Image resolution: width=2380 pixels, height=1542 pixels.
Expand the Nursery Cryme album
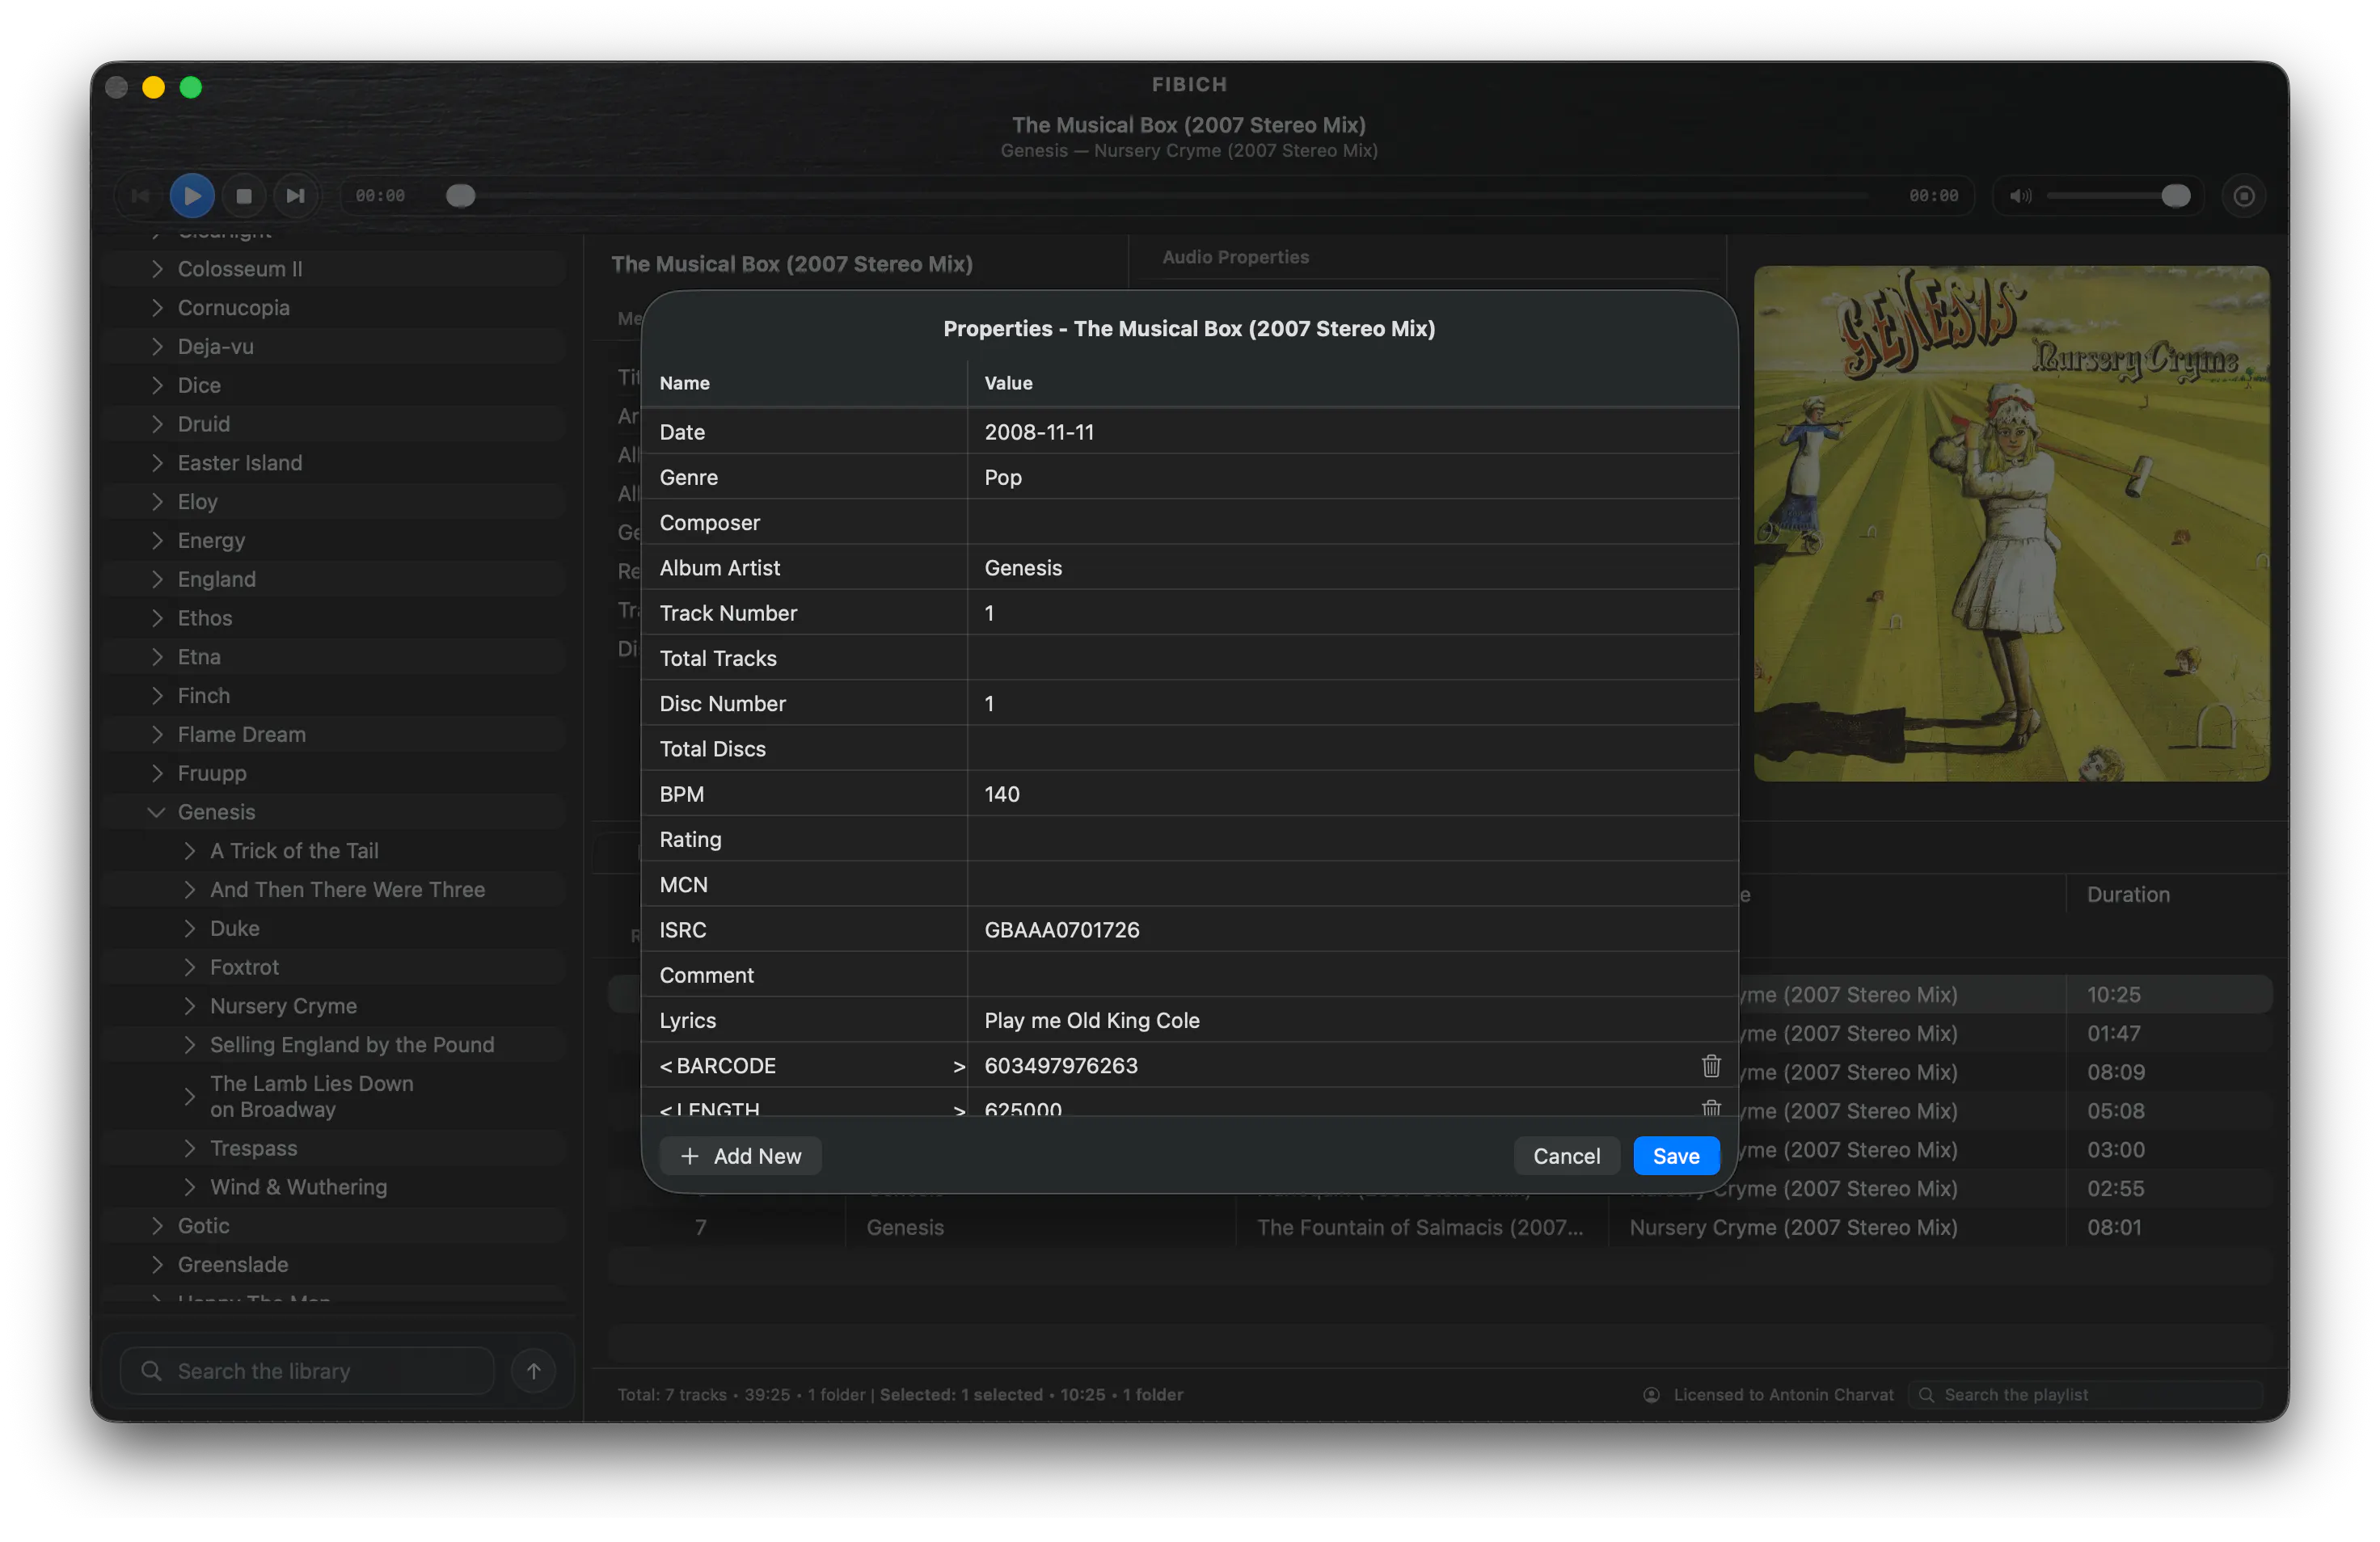tap(190, 1006)
